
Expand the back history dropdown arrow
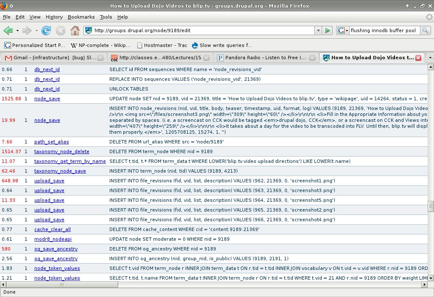click(x=17, y=30)
